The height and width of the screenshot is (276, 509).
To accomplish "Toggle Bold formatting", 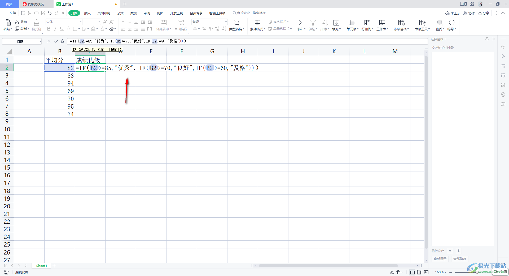I will (x=49, y=29).
